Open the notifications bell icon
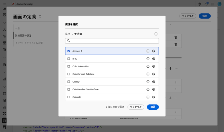 [206, 4]
